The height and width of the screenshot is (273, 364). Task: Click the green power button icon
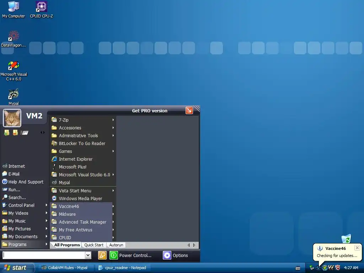pos(113,255)
